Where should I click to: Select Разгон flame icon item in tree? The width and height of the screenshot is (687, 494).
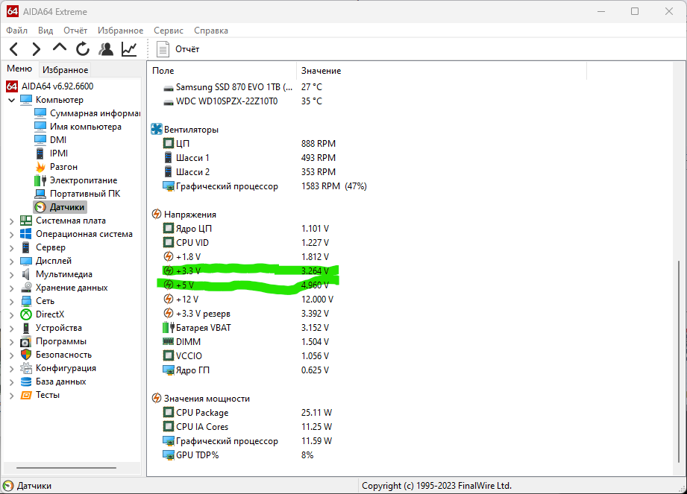pyautogui.click(x=63, y=167)
